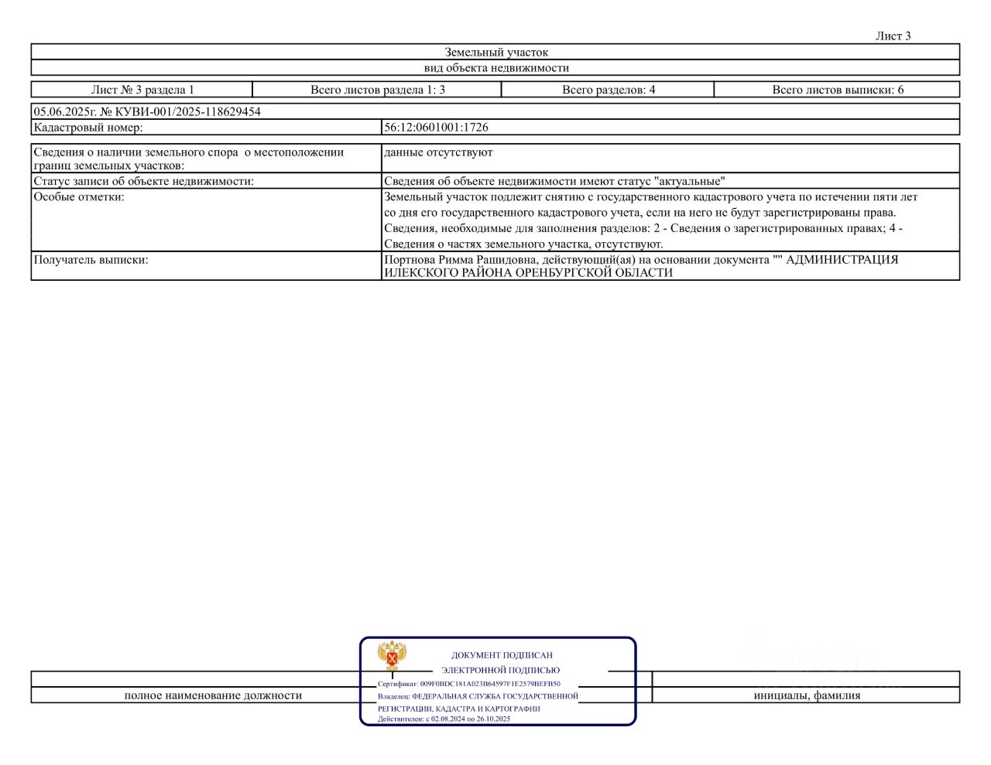Click the line "со дня его государственного кадастрового учета"
Viewport: 991px width, 765px height.
640,213
